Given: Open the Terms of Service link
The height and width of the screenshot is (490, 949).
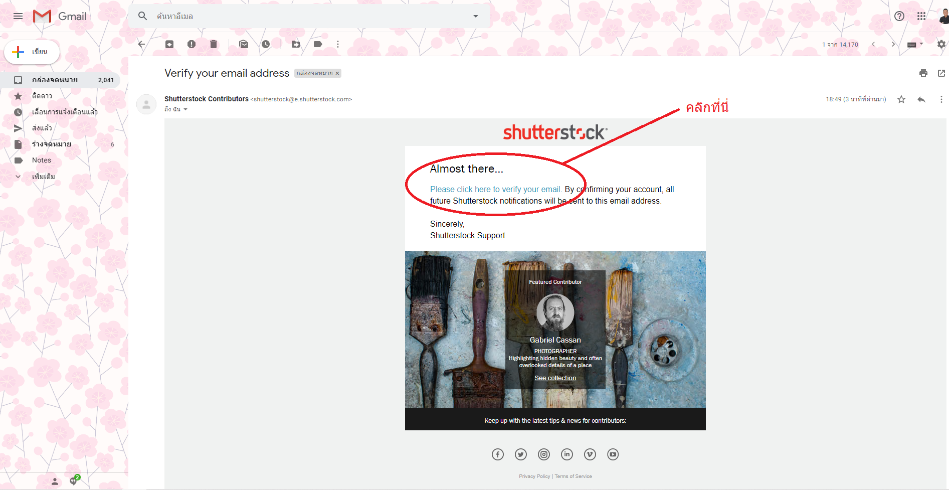Looking at the screenshot, I should tap(573, 476).
